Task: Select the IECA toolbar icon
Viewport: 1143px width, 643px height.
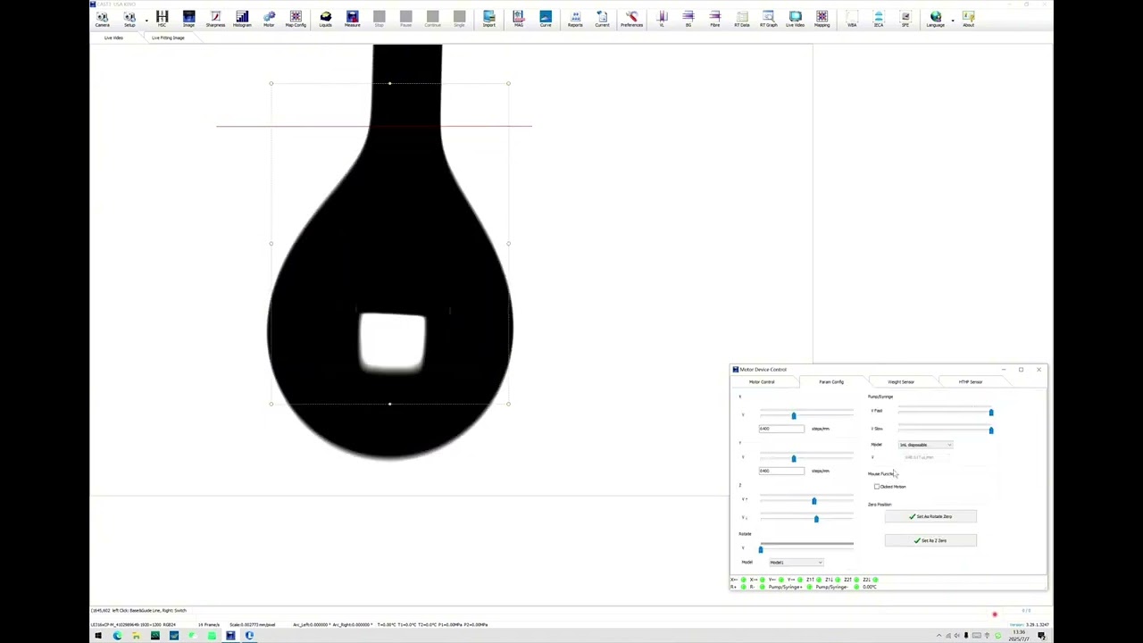Action: click(x=878, y=18)
